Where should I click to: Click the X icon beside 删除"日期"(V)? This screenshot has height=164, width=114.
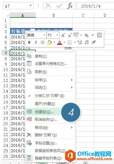[29, 135]
